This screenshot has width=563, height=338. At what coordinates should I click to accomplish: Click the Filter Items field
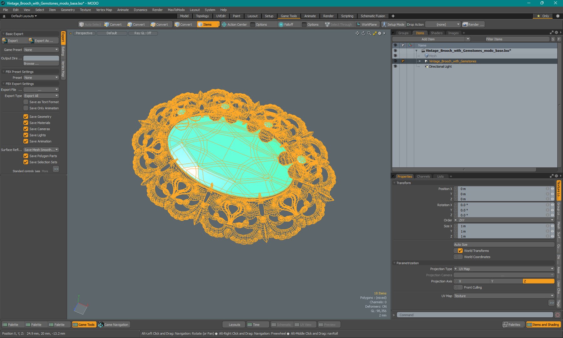pos(517,39)
